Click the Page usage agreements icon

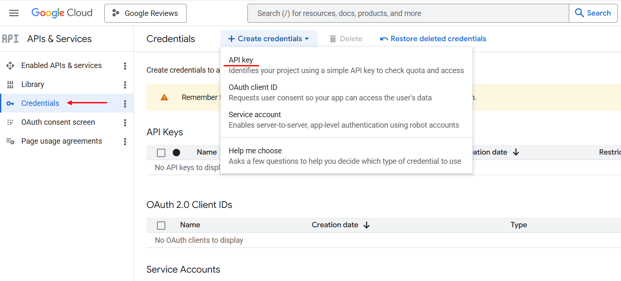tap(10, 141)
